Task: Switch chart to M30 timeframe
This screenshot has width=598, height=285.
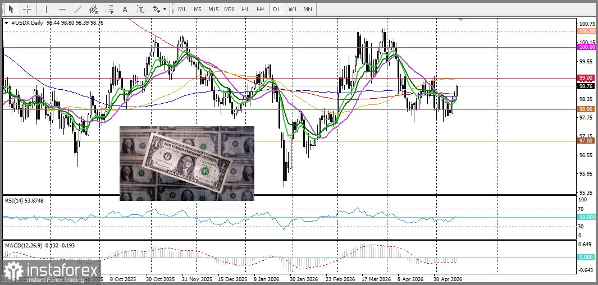Action: pyautogui.click(x=229, y=9)
